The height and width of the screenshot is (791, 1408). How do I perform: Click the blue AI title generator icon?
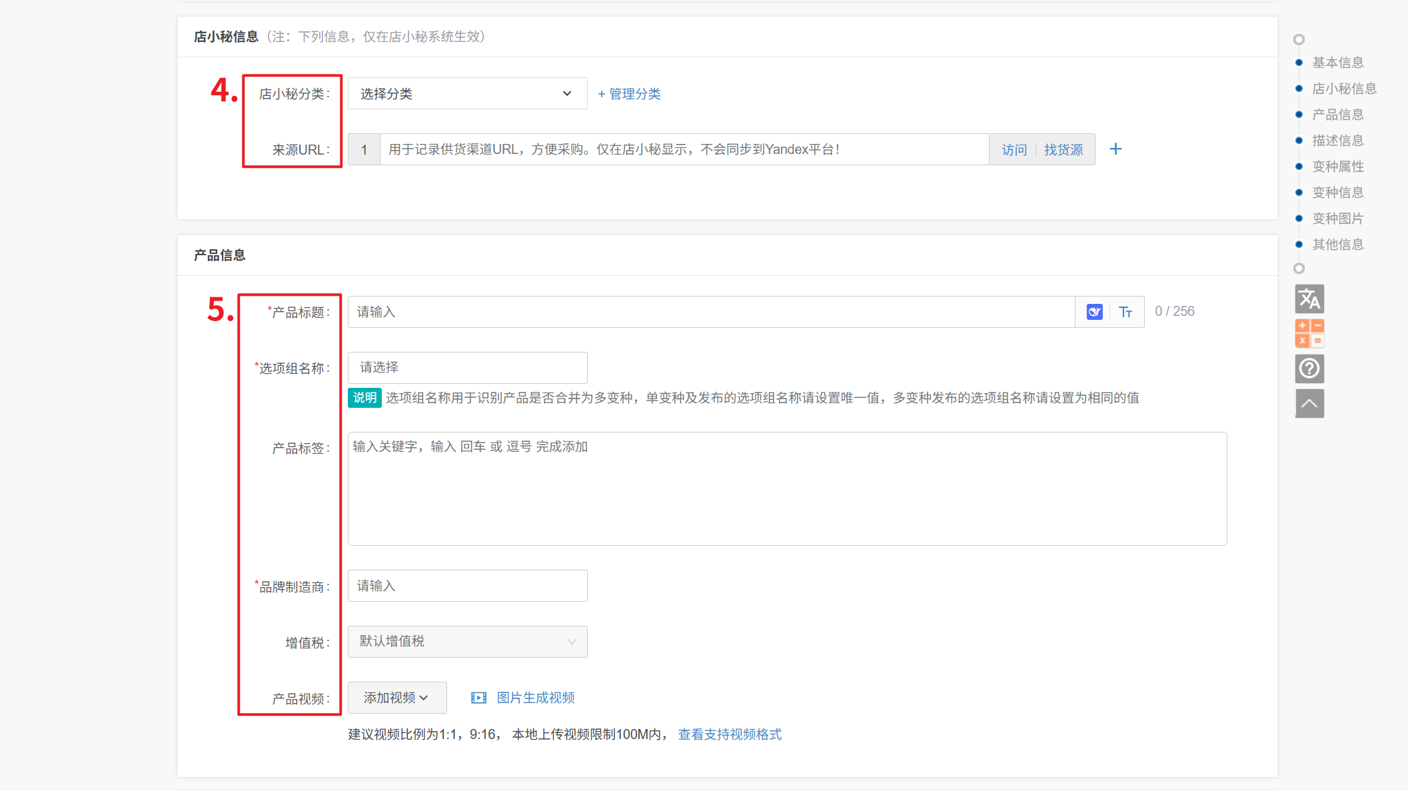[x=1094, y=312]
